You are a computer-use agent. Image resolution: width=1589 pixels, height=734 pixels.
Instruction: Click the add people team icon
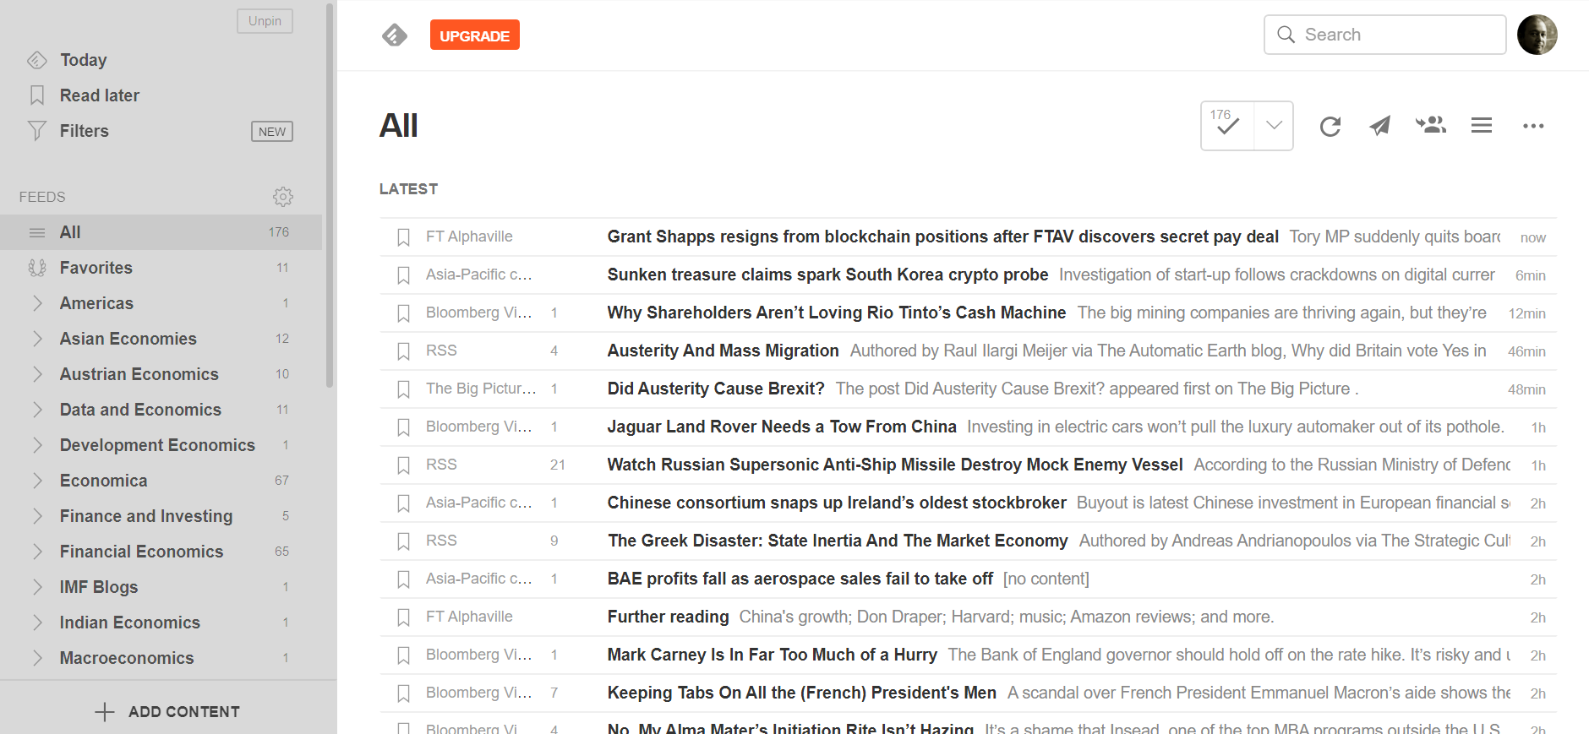point(1431,125)
